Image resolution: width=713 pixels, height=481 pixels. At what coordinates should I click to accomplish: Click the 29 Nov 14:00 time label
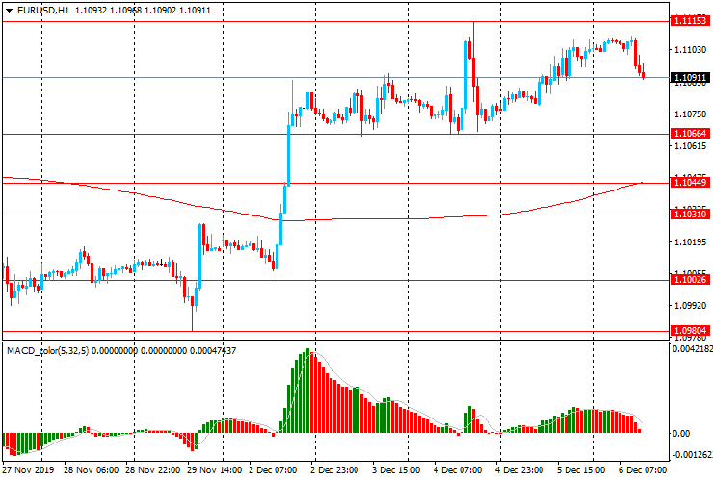tap(214, 469)
